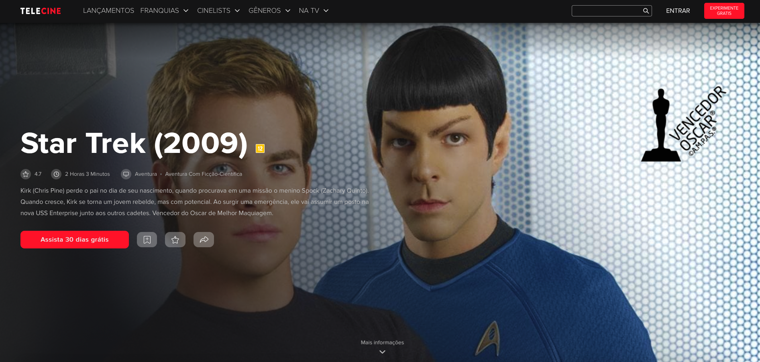
Task: Open the Lançamentos menu item
Action: coord(108,11)
